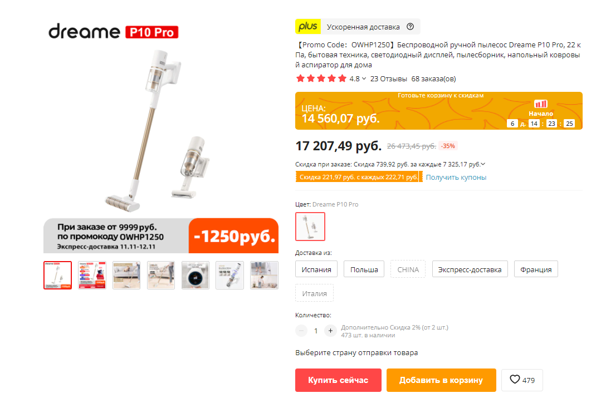Viewport: 596px width, 398px height.
Task: Choose Экспресс-доставка shipping option
Action: tap(470, 269)
